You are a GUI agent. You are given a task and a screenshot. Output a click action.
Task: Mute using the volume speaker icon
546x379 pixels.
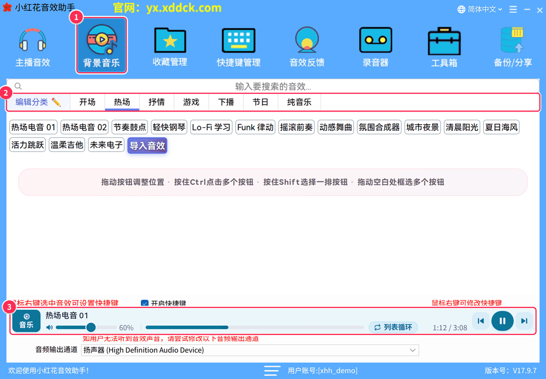49,327
